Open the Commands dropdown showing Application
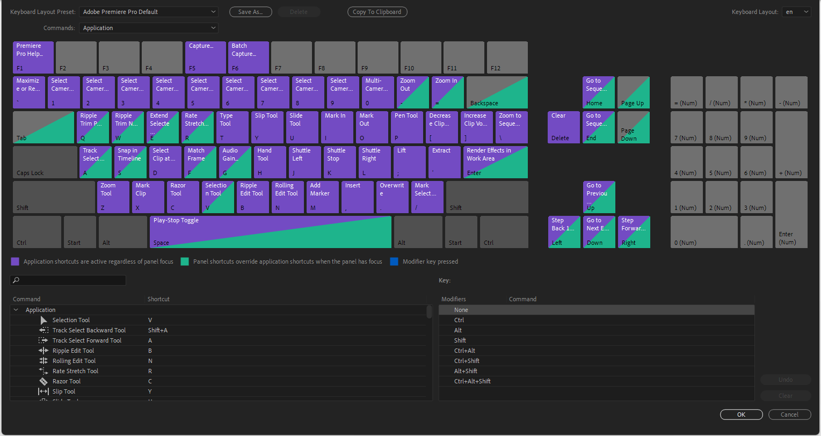 click(149, 28)
